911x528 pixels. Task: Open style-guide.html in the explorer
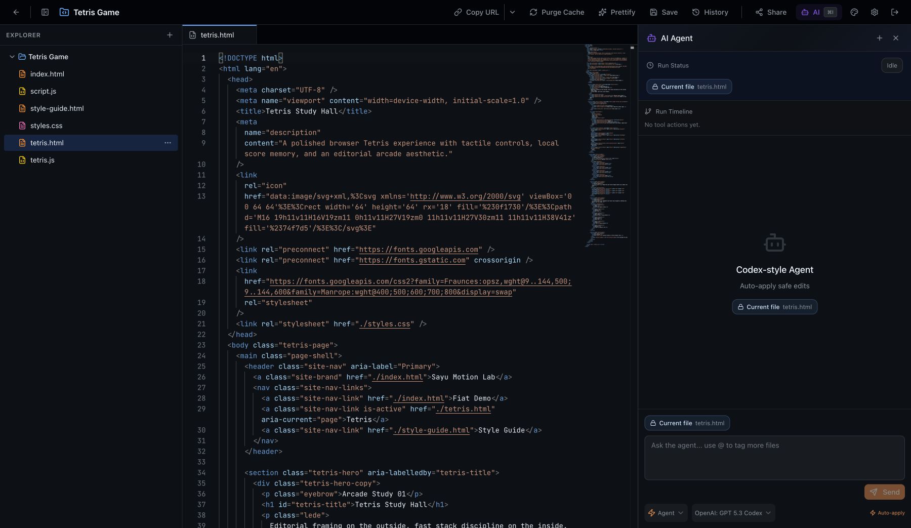coord(91,108)
